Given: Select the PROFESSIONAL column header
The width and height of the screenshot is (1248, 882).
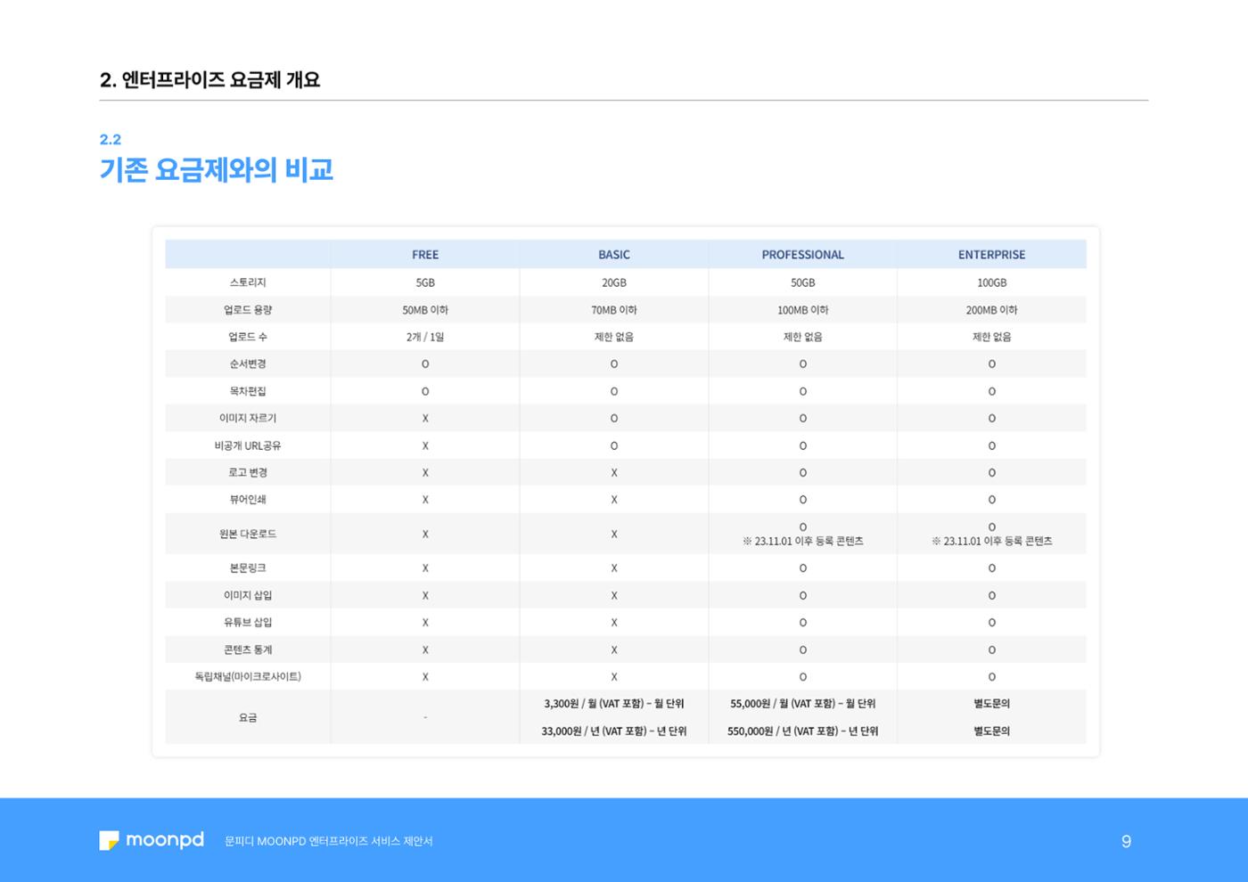Looking at the screenshot, I should click(x=802, y=255).
